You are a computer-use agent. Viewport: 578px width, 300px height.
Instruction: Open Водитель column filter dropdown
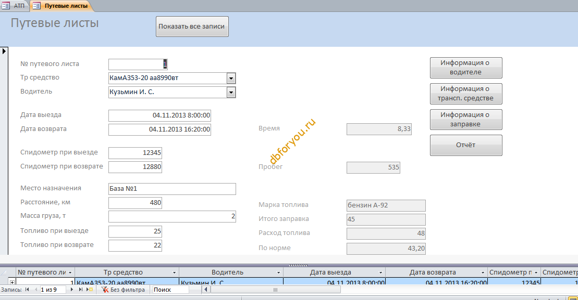pos(279,273)
